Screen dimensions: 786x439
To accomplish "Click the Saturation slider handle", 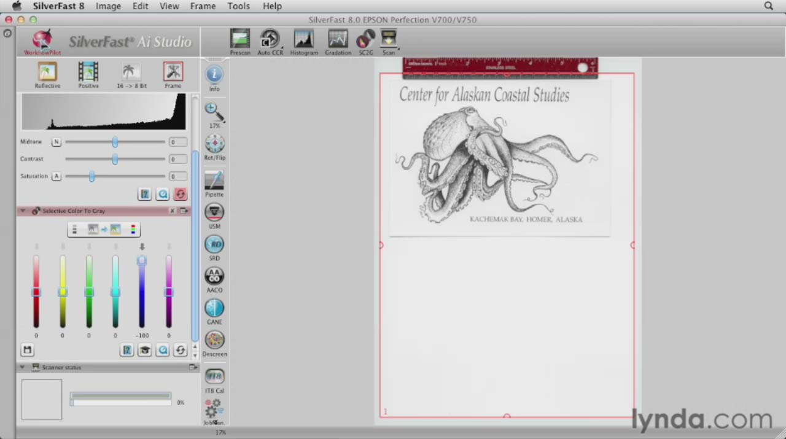I will (91, 176).
